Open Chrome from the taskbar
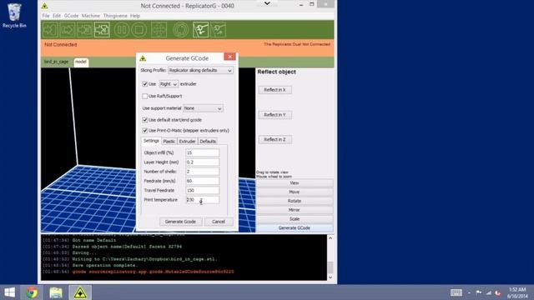Viewport: 534px width, 300px height. (32, 292)
